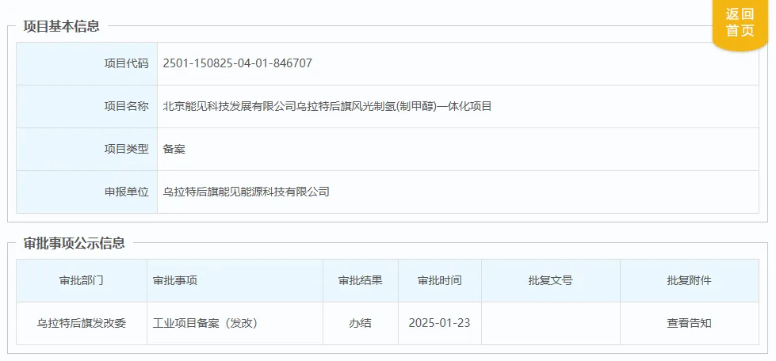Click the 审批时间 column header

tap(440, 281)
